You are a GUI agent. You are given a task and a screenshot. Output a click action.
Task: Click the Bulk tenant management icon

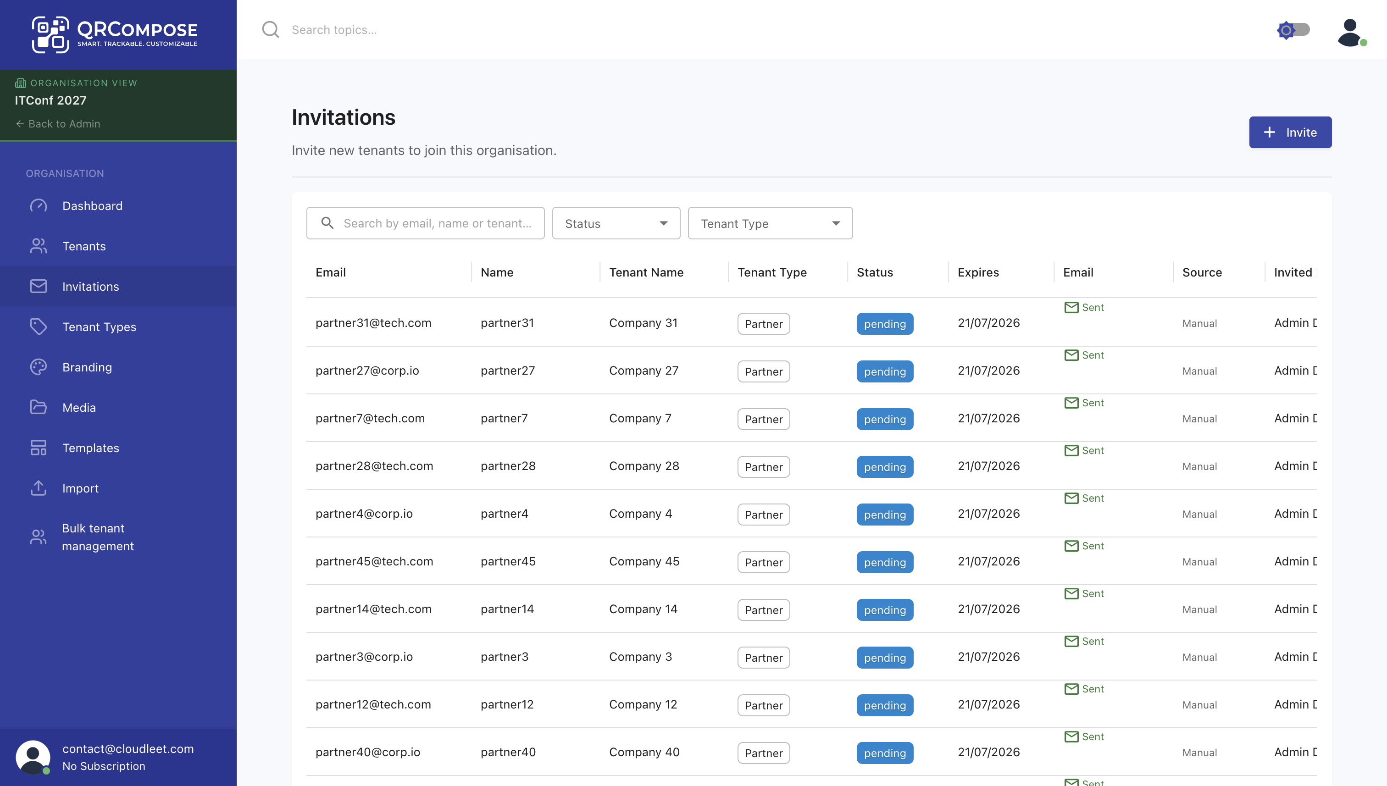(39, 537)
